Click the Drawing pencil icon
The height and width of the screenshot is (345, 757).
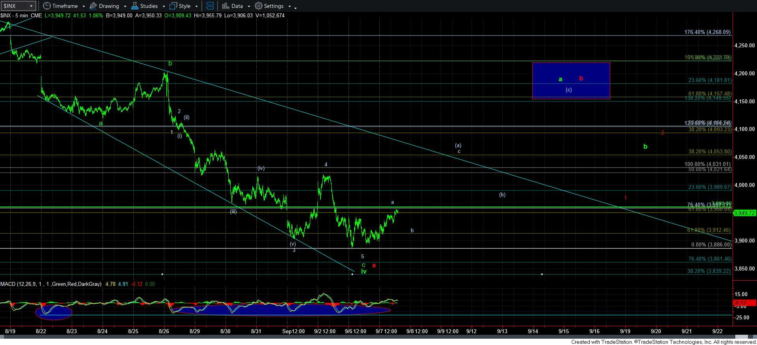pyautogui.click(x=93, y=6)
